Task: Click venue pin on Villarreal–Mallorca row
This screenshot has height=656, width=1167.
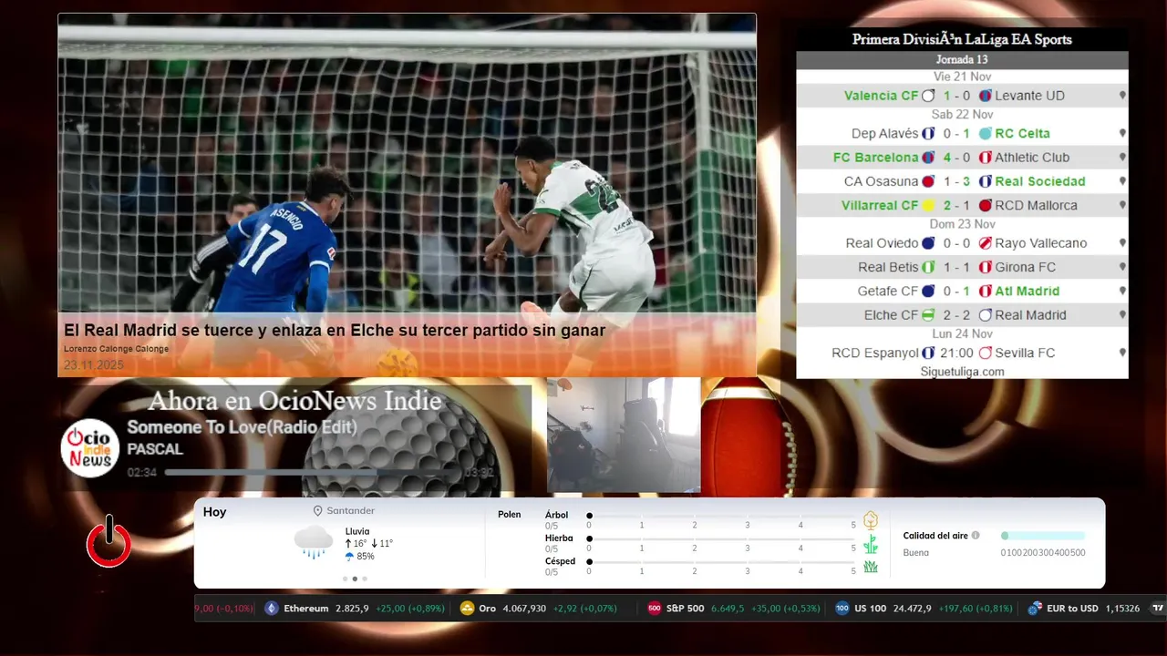Action: coord(1122,206)
